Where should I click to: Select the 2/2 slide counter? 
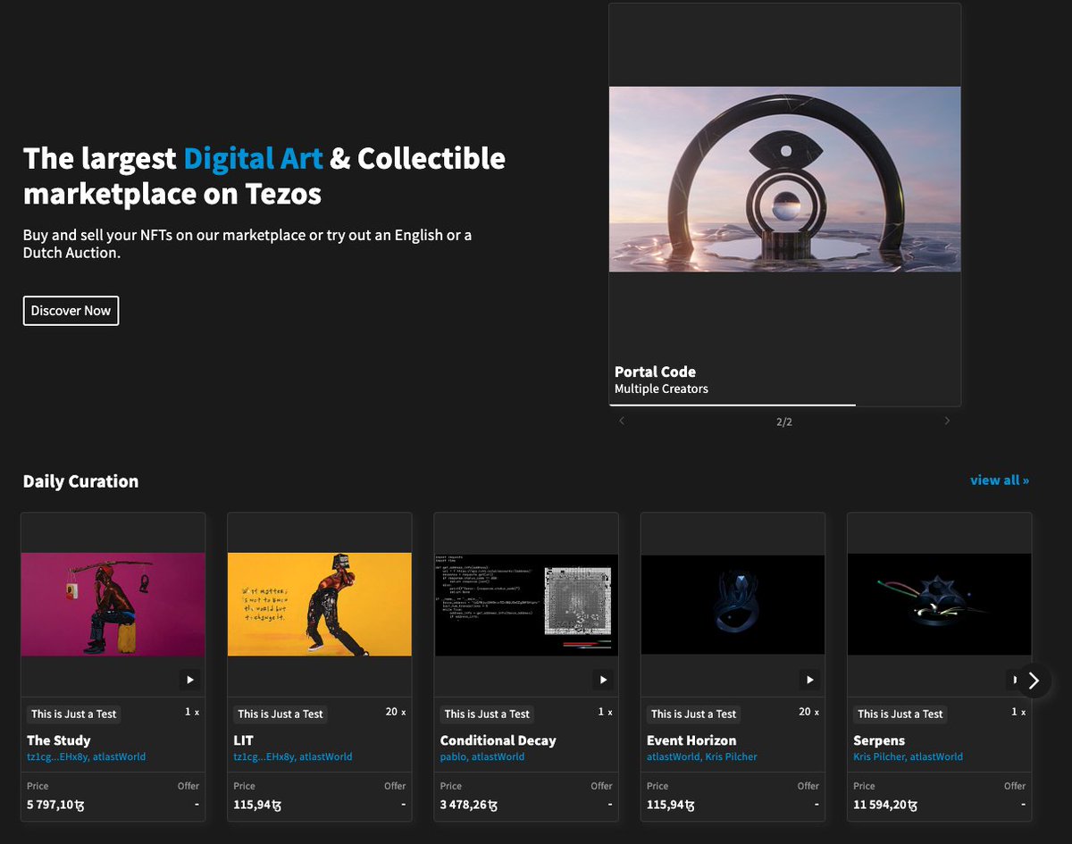[784, 422]
